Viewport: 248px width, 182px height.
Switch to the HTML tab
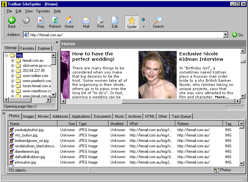point(150,116)
